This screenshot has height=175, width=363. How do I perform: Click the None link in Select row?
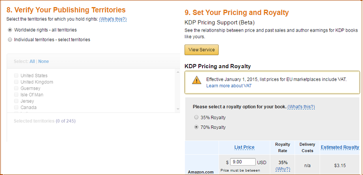44,62
